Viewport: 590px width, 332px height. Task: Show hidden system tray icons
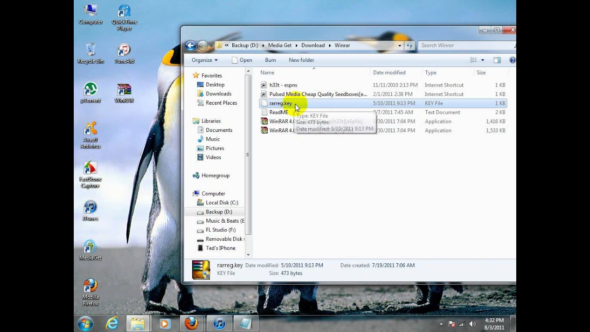point(442,324)
